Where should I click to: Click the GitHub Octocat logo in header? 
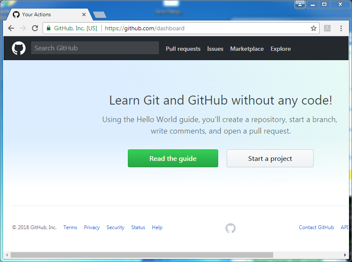coord(19,48)
